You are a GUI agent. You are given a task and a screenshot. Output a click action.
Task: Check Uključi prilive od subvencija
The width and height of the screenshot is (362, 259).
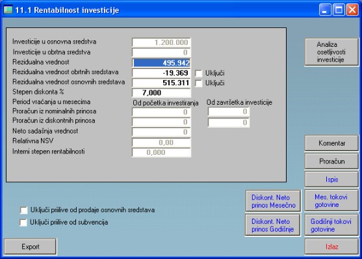coord(23,223)
